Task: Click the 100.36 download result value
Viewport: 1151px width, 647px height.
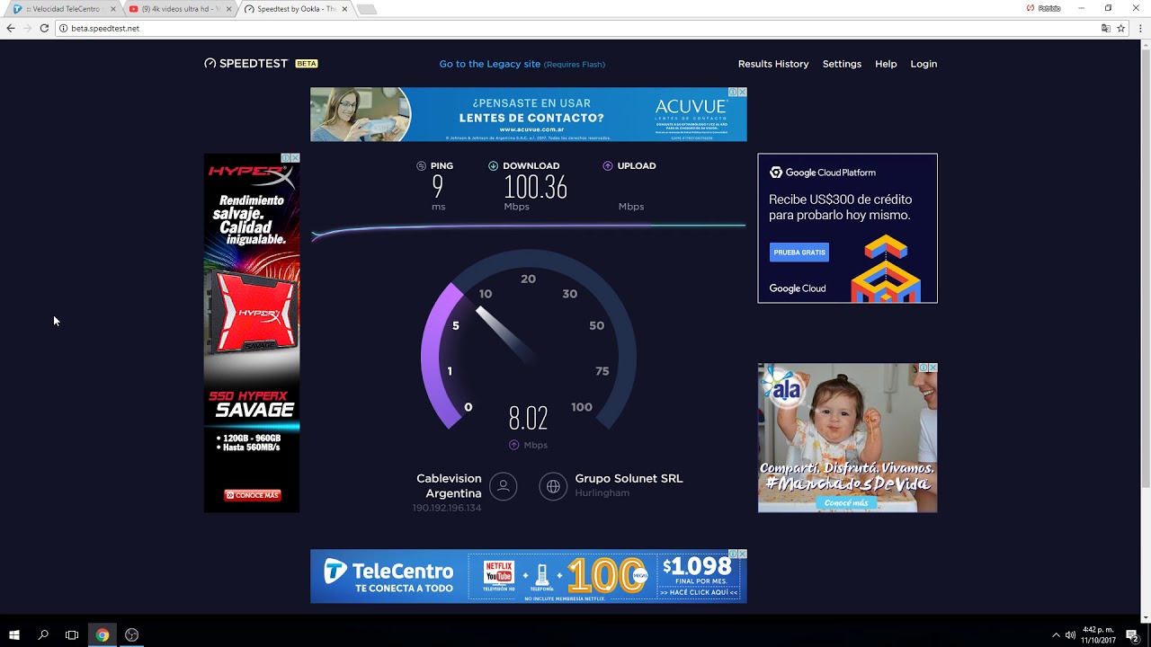Action: [x=535, y=187]
